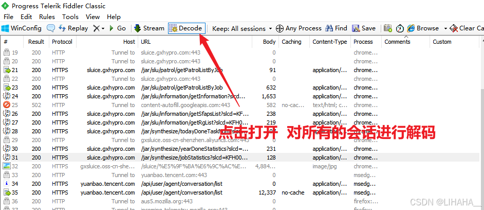Open the Rules menu
Viewport: 484px width, 210px height.
[47, 17]
